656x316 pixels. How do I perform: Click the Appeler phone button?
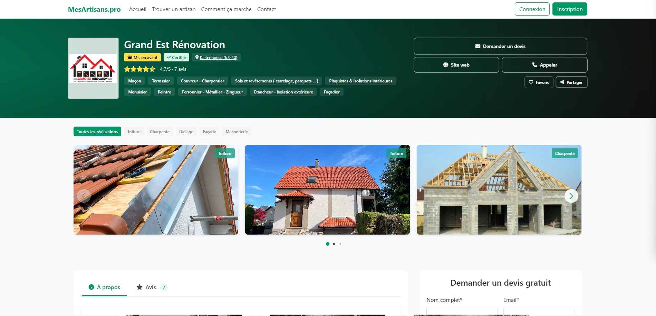[x=544, y=65]
